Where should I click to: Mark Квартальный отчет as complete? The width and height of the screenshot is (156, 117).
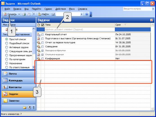(x=43, y=35)
